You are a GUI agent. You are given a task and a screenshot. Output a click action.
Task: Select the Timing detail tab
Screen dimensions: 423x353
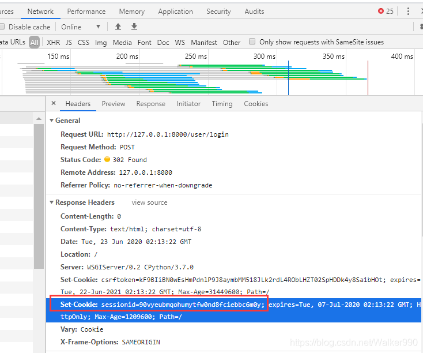coord(222,104)
